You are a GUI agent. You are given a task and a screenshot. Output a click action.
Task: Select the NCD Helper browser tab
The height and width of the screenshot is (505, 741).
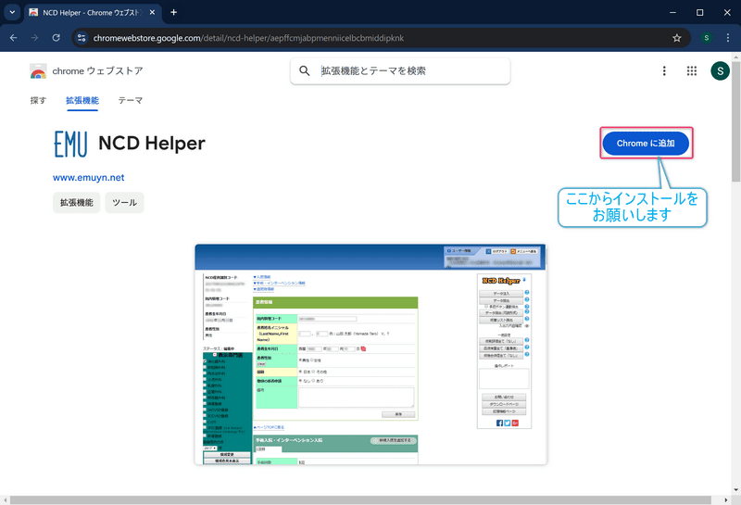click(x=93, y=13)
